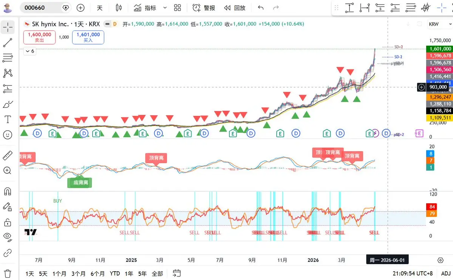This screenshot has width=453, height=280.
Task: Open the KRW currency dropdown
Action: tap(440, 24)
